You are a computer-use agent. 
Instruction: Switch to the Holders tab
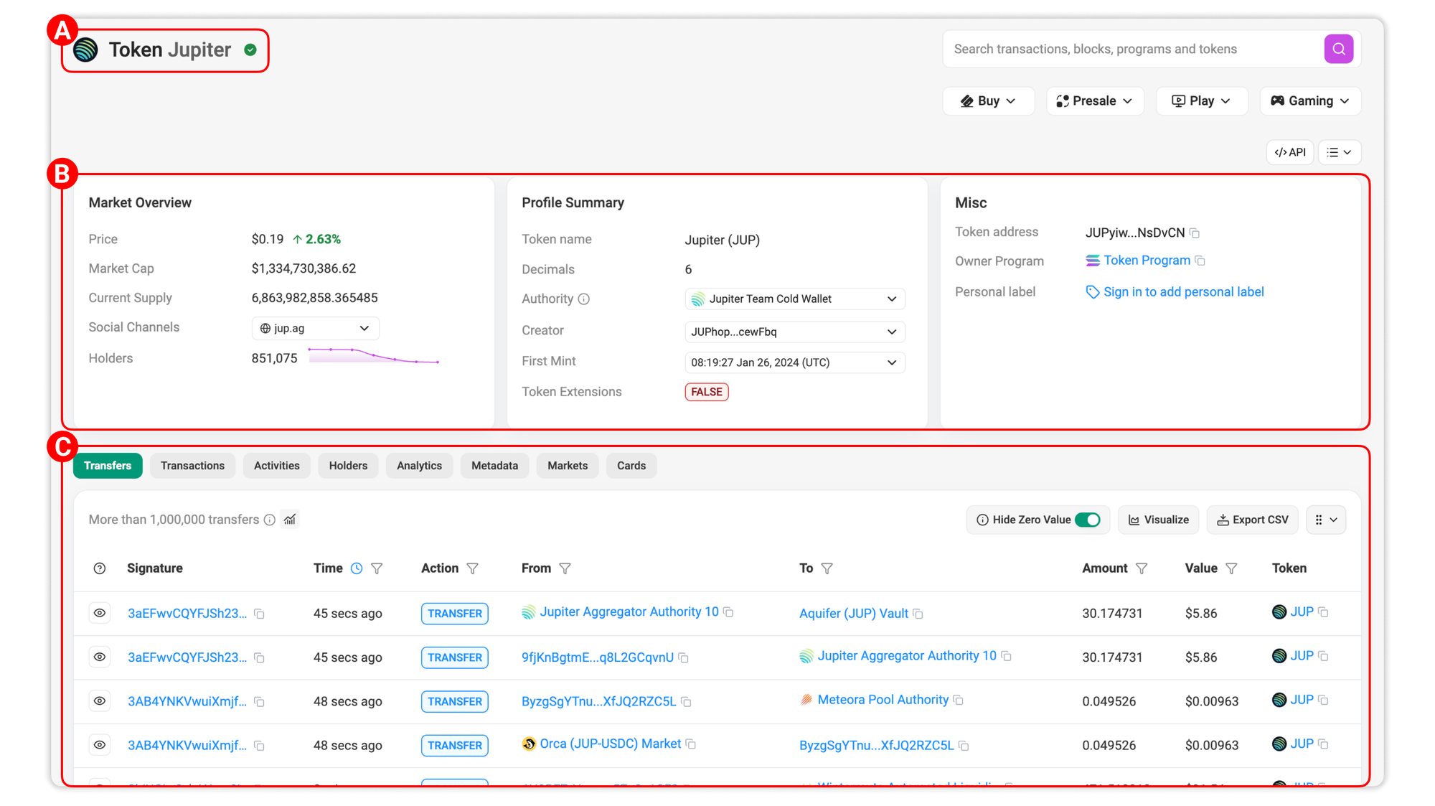tap(348, 466)
